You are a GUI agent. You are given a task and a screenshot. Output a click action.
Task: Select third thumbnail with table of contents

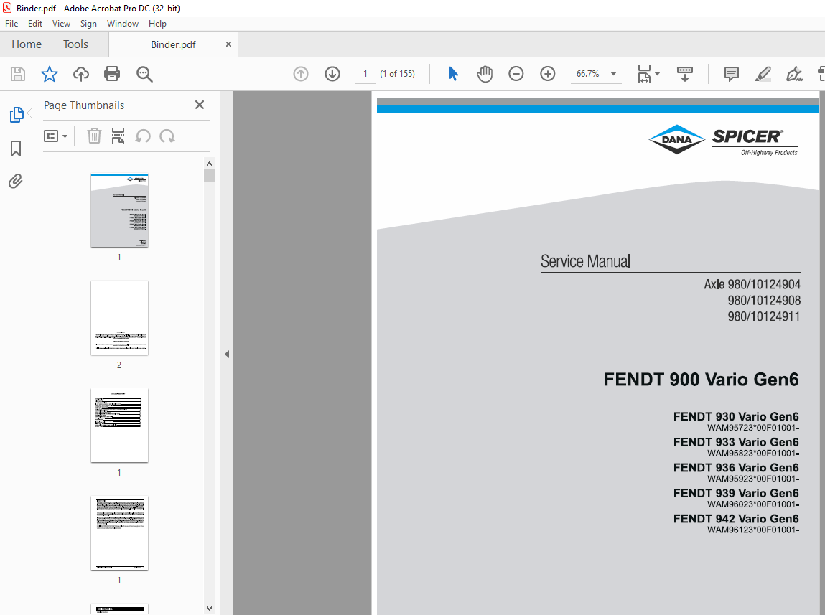(119, 426)
